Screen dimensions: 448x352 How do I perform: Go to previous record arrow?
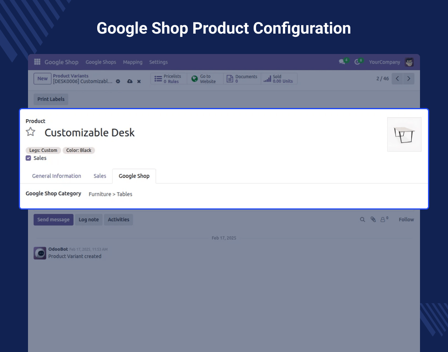pos(398,78)
